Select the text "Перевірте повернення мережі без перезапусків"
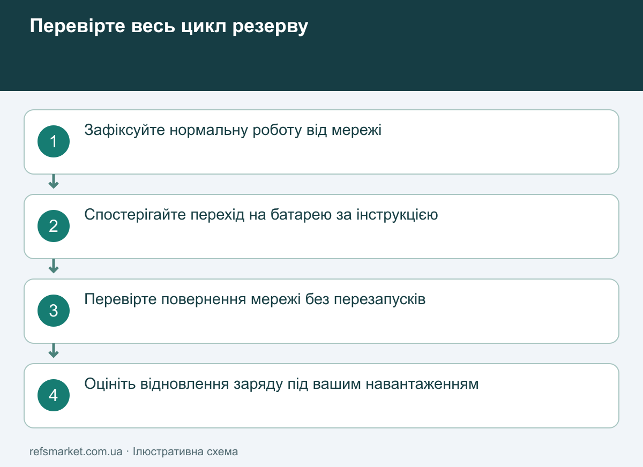The height and width of the screenshot is (467, 643). point(255,299)
